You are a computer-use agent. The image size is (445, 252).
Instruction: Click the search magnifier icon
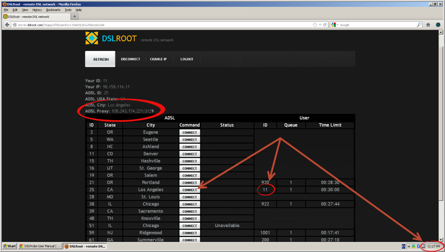pos(419,25)
